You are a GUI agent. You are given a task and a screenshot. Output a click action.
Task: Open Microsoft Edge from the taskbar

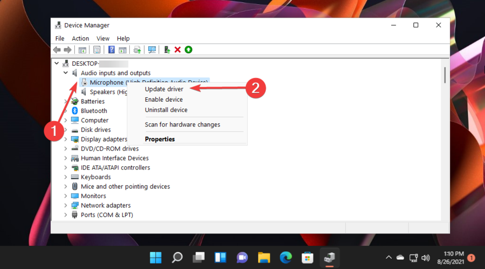click(x=285, y=257)
